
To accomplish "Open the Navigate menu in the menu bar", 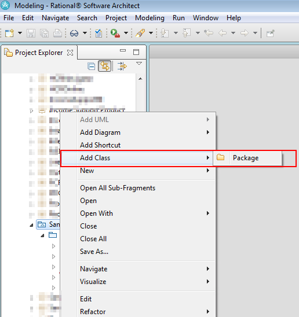I will [55, 18].
